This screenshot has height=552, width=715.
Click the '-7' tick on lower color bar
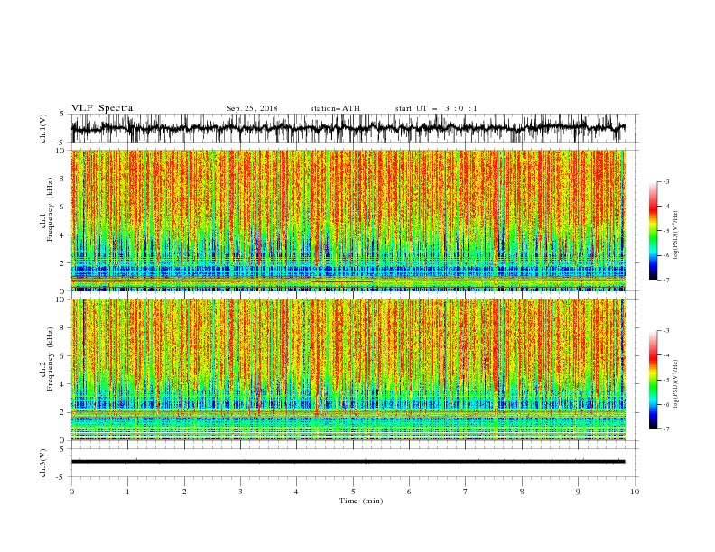pyautogui.click(x=665, y=428)
